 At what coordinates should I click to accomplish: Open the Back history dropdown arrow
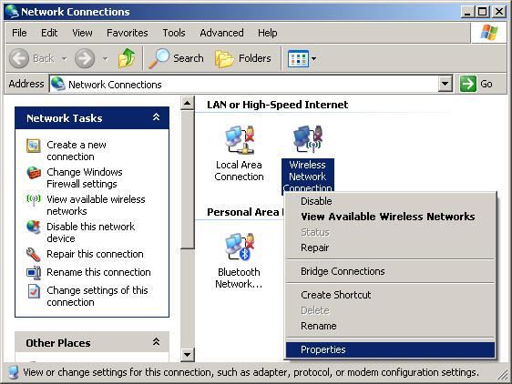coord(65,59)
